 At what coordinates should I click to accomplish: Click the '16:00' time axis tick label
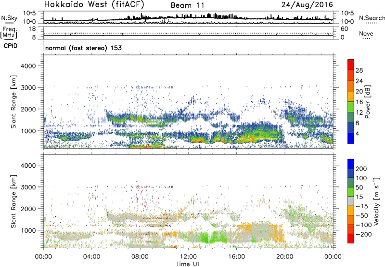pos(236,257)
